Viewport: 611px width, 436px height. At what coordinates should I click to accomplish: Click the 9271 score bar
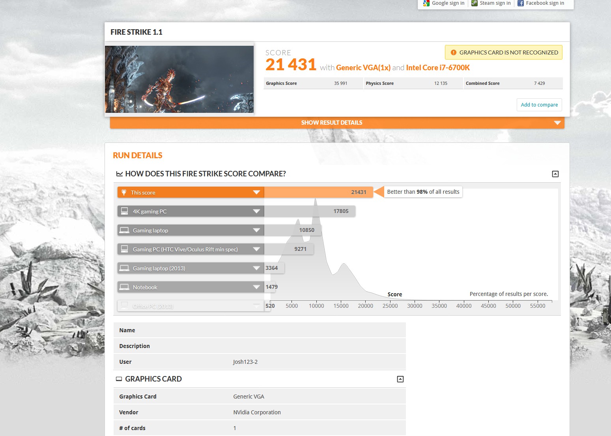tap(289, 249)
